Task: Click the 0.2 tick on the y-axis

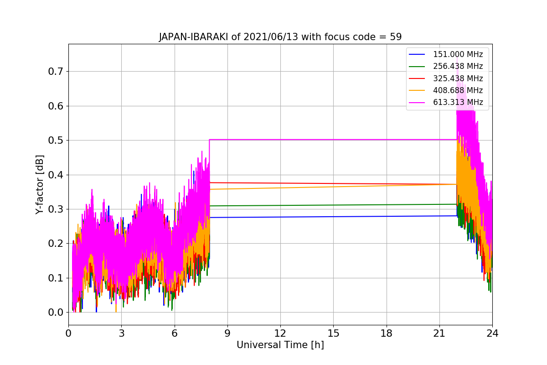Action: coord(56,244)
